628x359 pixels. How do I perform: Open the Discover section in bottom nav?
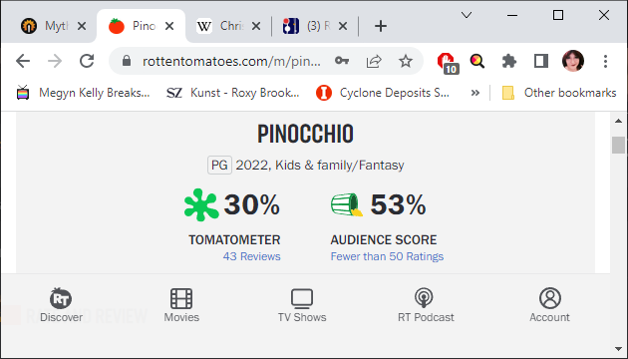click(x=61, y=305)
